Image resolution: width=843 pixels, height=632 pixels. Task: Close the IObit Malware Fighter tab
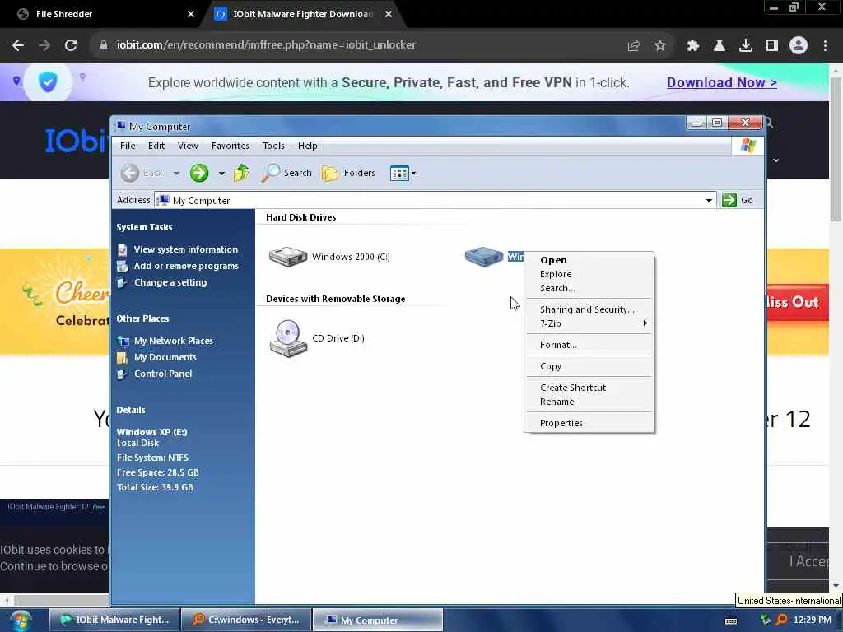[x=389, y=14]
